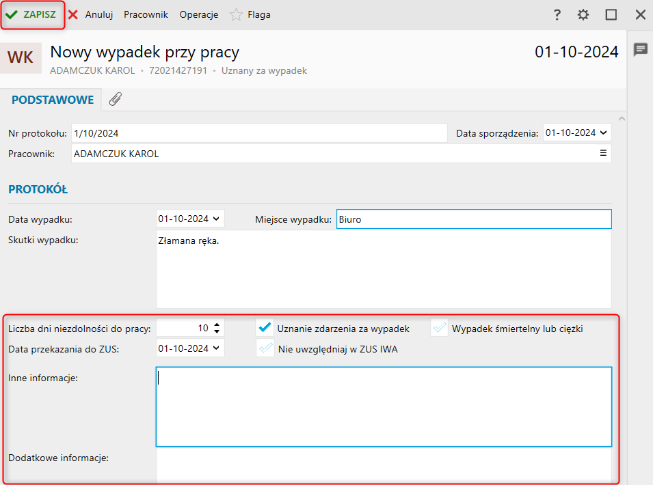Save the record with ZAPISZ
The width and height of the screenshot is (653, 485).
32,14
